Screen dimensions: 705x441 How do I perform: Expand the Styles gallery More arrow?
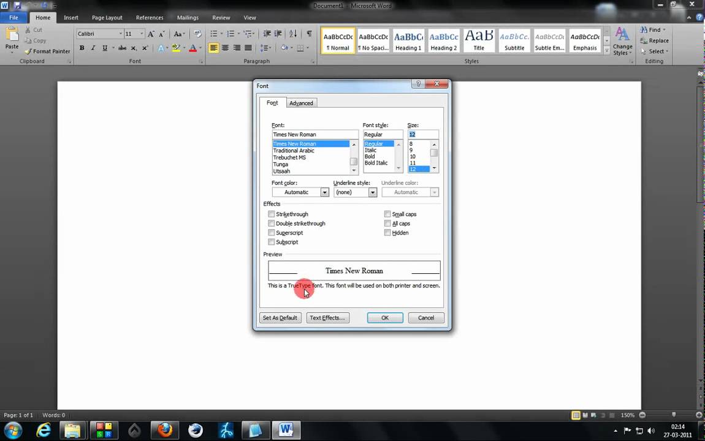point(606,51)
